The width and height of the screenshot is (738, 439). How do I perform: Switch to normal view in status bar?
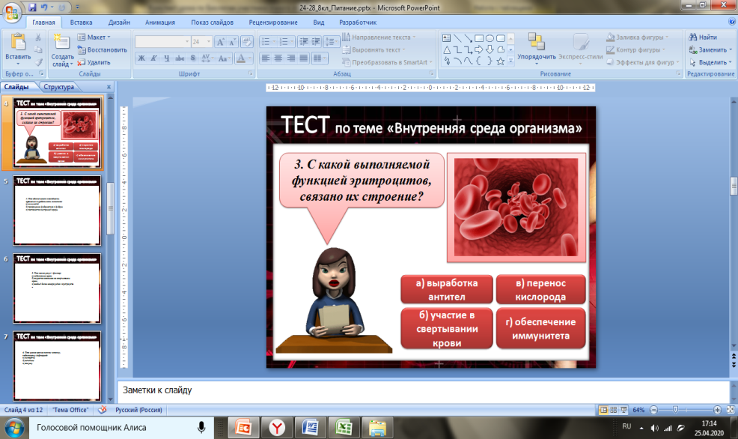[x=600, y=410]
